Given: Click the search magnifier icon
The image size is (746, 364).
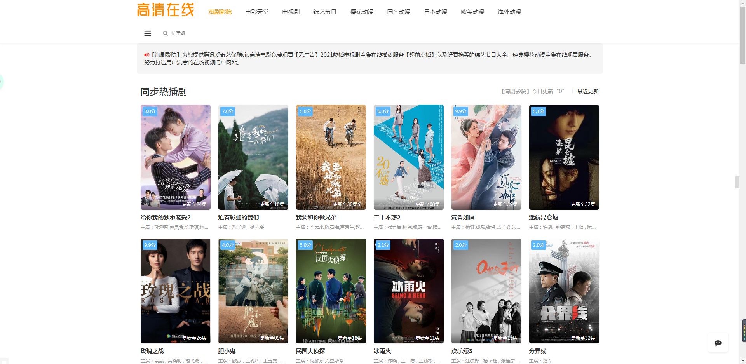Looking at the screenshot, I should tap(165, 33).
